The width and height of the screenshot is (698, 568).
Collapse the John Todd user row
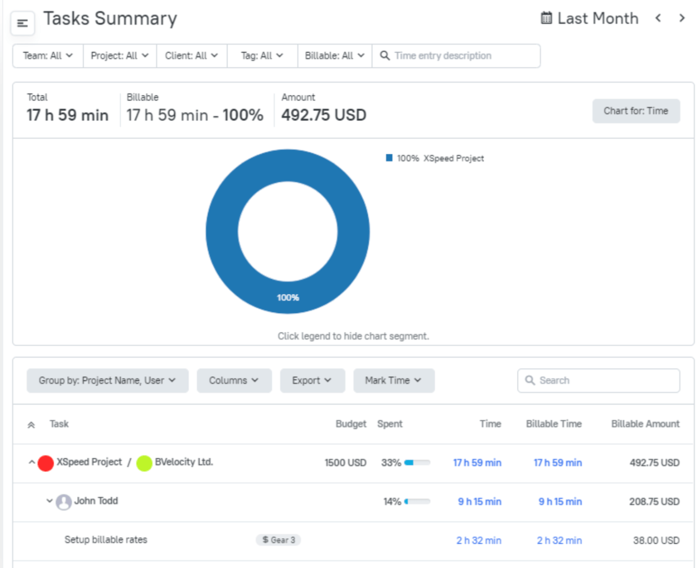tap(49, 501)
